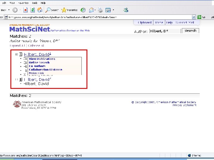Open Favorites star toolbar button
The width and height of the screenshot is (214, 160).
(x=69, y=10)
